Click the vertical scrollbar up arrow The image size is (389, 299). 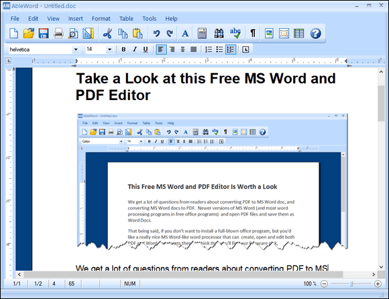pos(381,72)
